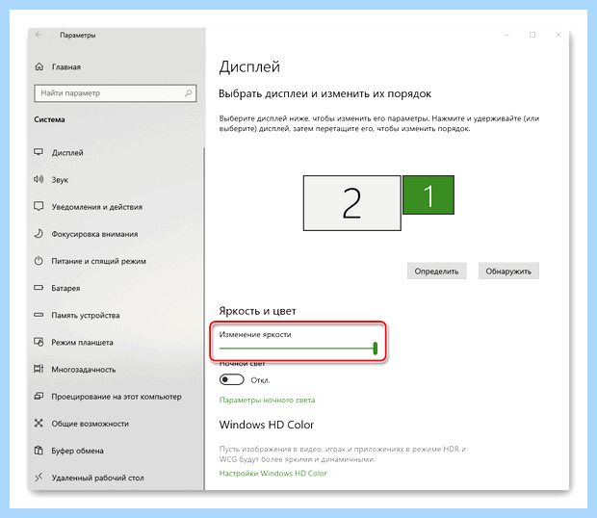Open the Звук settings page

pos(60,180)
